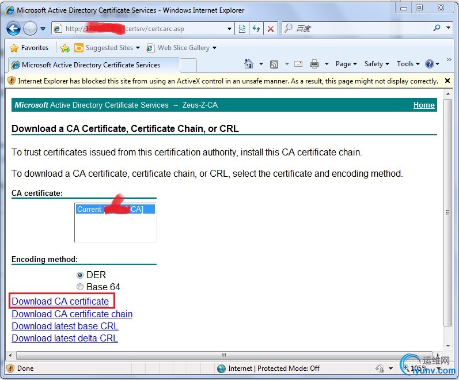Screen dimensions: 459x380
Task: Open the Favorites star button
Action: 29,48
